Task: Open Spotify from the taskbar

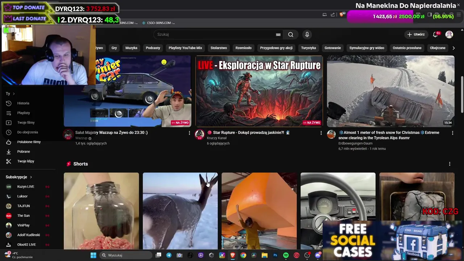Action: coord(286,255)
